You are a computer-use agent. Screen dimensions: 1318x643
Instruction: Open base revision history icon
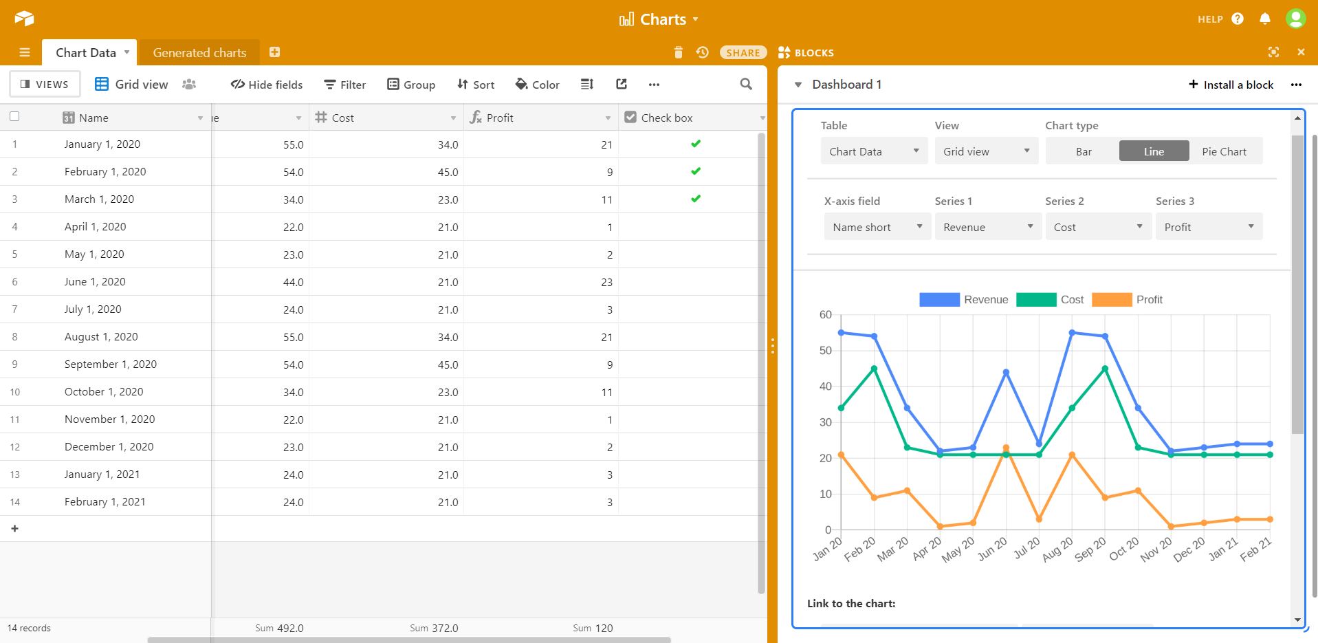click(x=702, y=52)
